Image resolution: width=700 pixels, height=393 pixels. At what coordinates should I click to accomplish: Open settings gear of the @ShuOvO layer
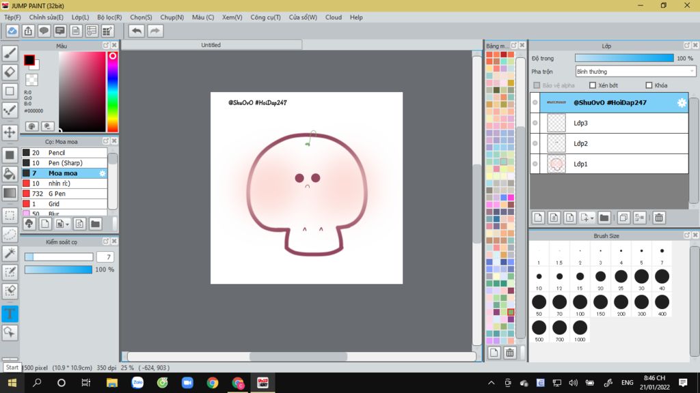[x=682, y=103]
